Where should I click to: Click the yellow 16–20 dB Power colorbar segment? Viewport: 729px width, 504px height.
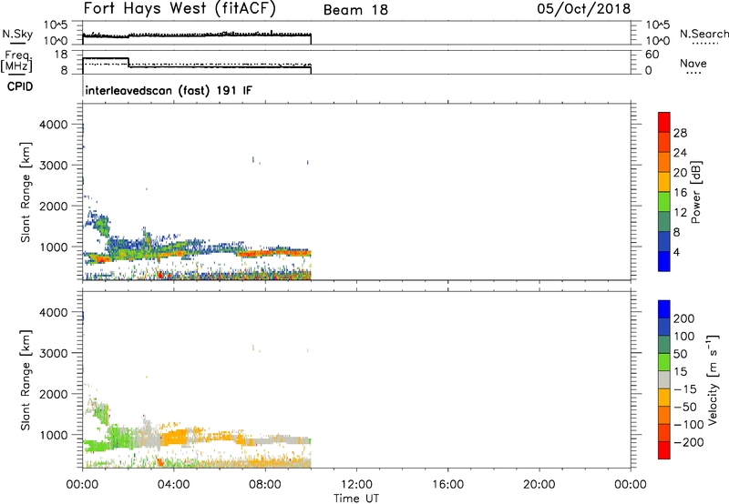tap(664, 181)
